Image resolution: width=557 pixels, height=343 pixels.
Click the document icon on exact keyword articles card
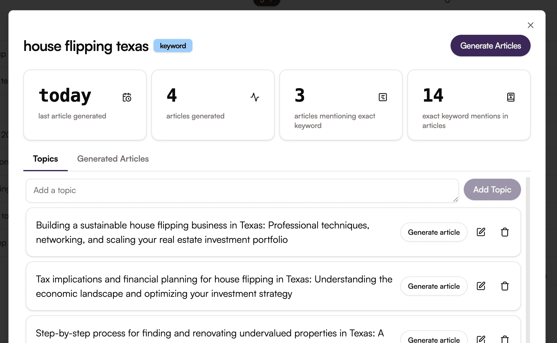(383, 97)
